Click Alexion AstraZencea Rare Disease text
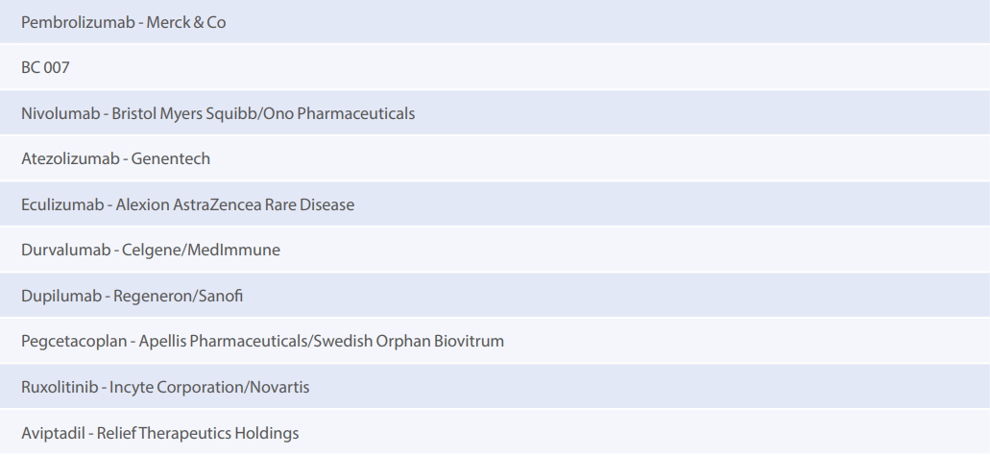The height and width of the screenshot is (455, 990). pyautogui.click(x=235, y=204)
